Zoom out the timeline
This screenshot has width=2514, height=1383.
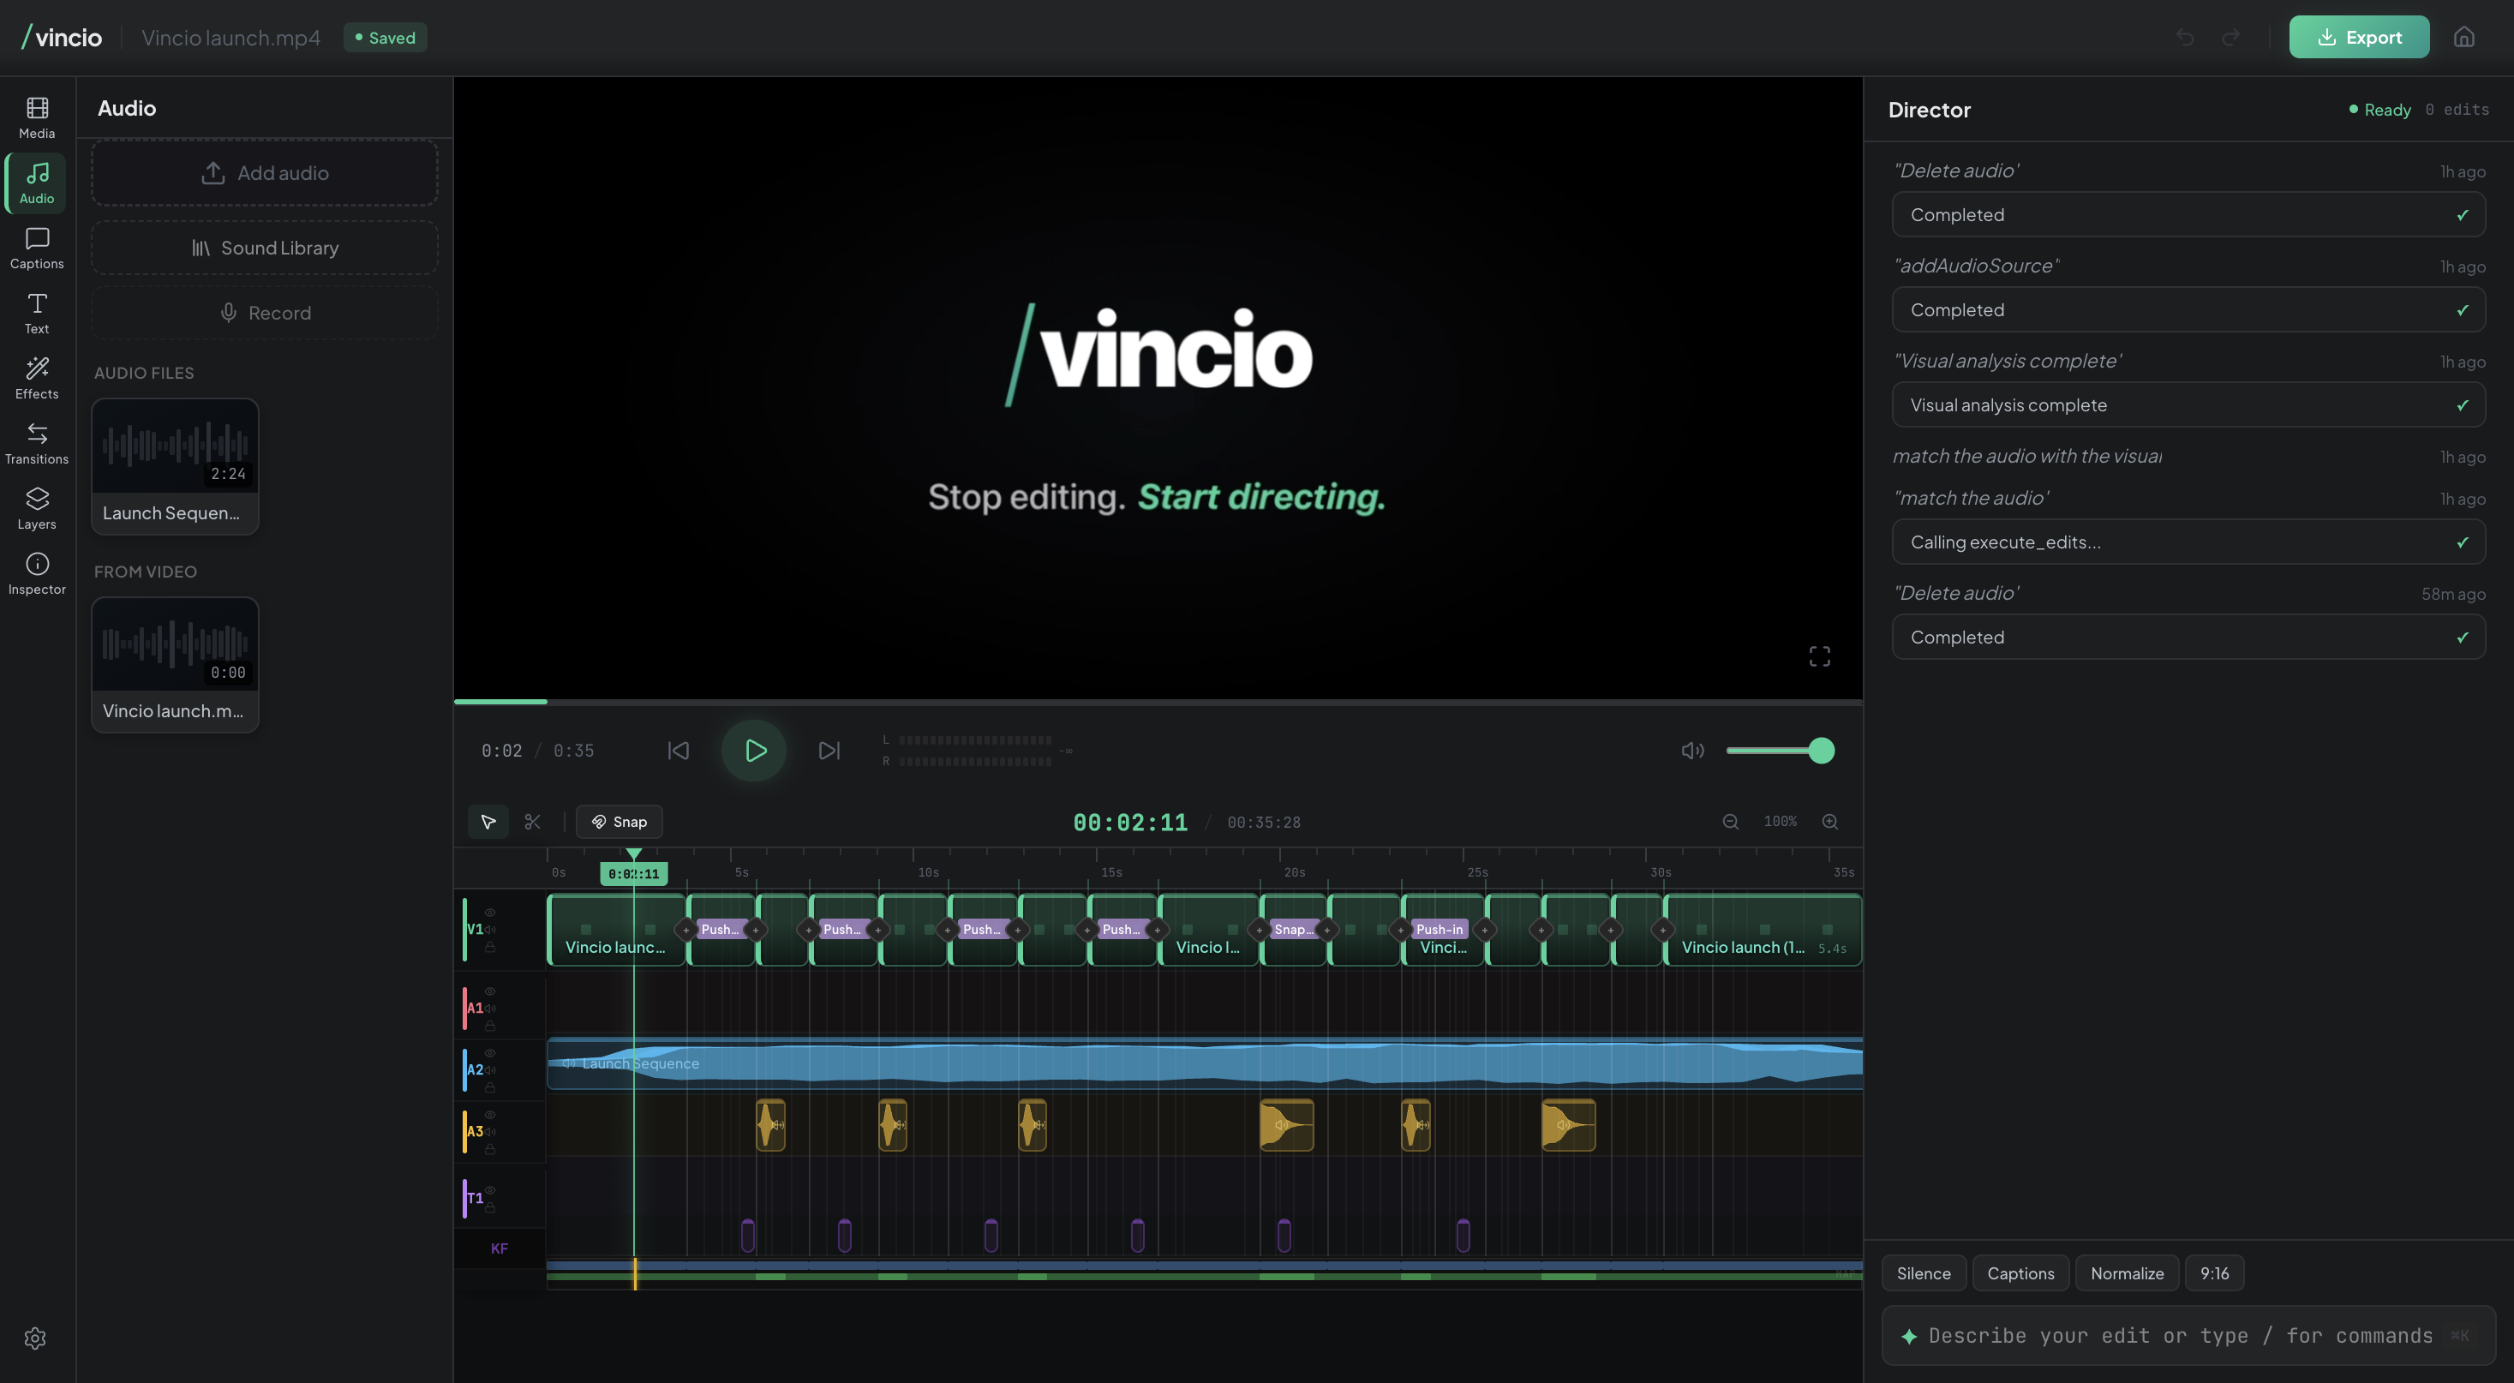coord(1730,822)
